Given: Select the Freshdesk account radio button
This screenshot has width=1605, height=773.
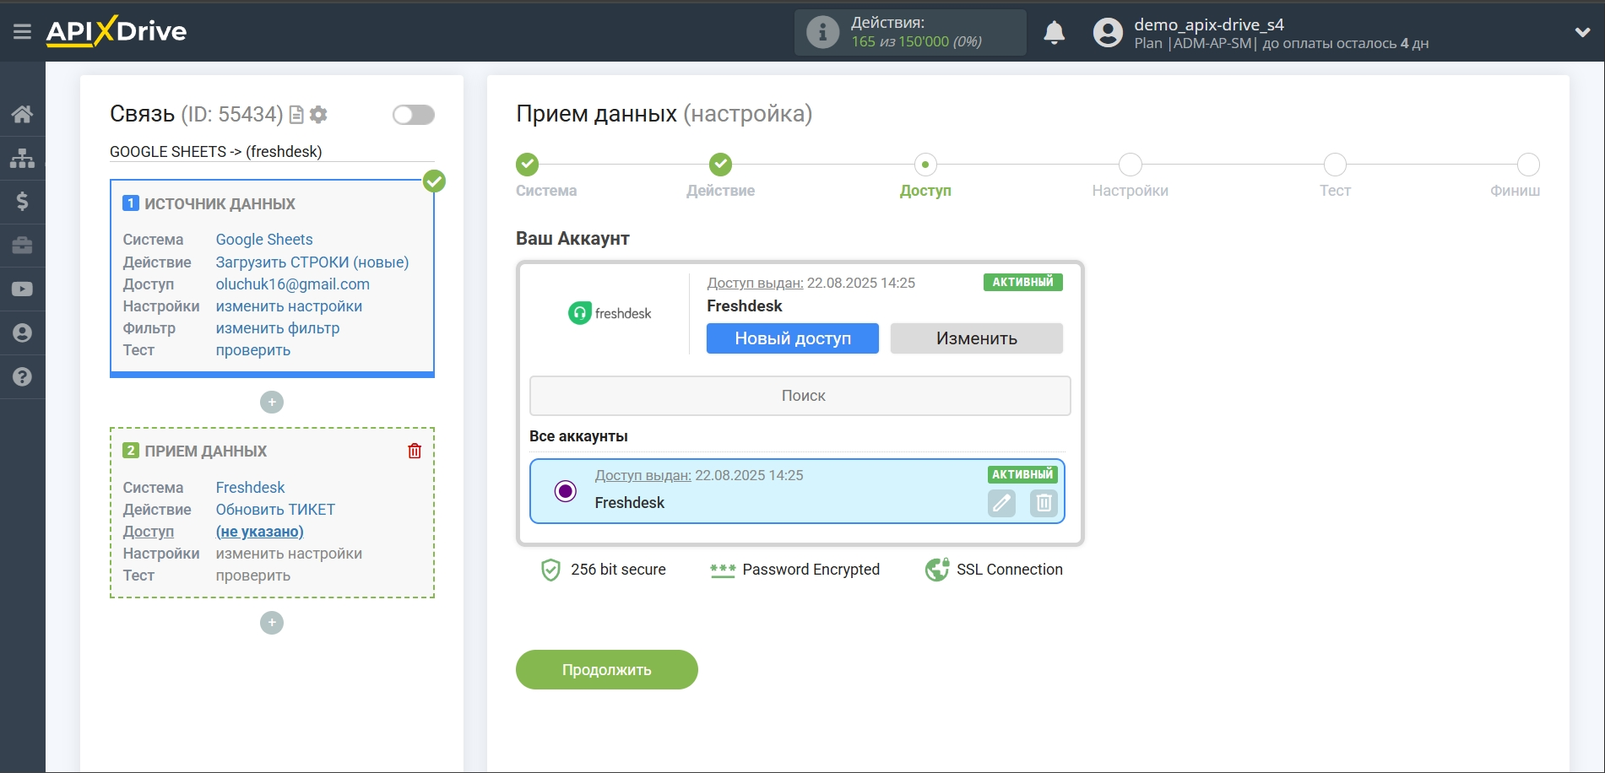Looking at the screenshot, I should click(566, 491).
